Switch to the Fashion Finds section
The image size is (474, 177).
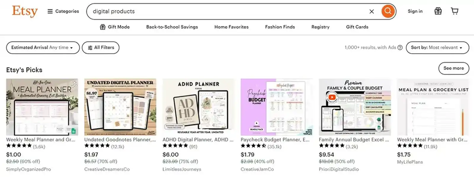pos(280,27)
